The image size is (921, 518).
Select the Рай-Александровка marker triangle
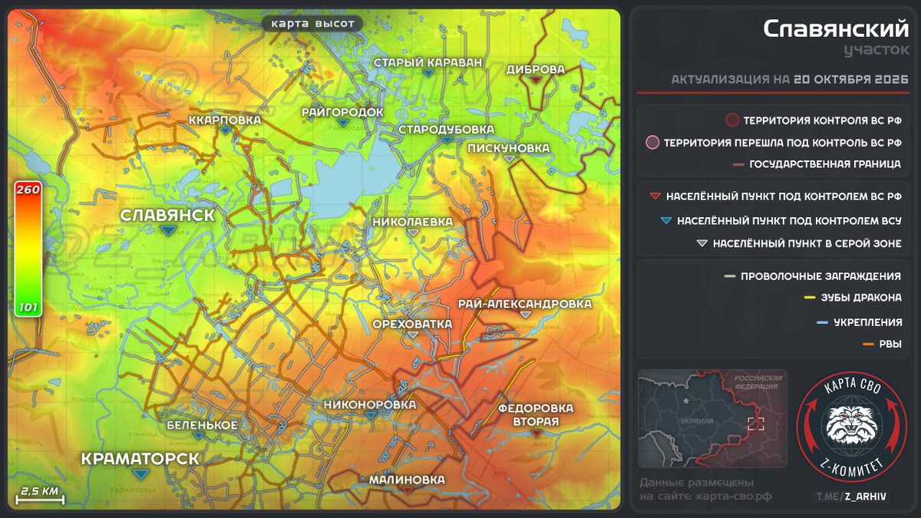(x=525, y=315)
